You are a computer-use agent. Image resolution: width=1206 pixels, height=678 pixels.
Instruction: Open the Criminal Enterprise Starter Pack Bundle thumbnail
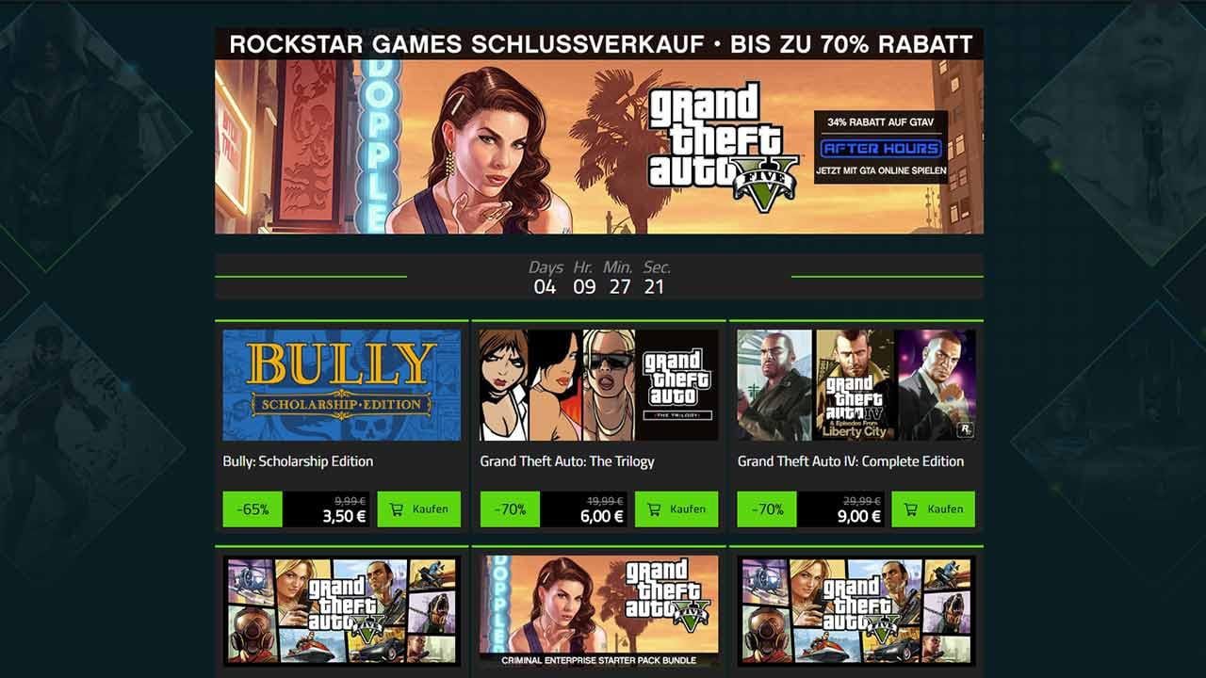[x=599, y=611]
